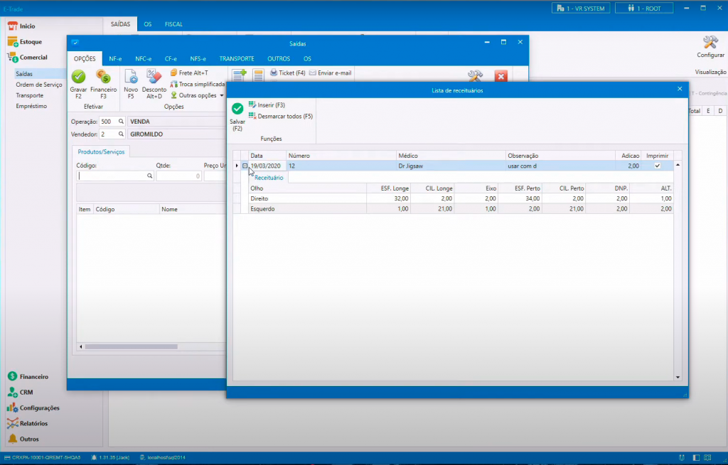
Task: Click the Operação search magnifier
Action: (121, 122)
